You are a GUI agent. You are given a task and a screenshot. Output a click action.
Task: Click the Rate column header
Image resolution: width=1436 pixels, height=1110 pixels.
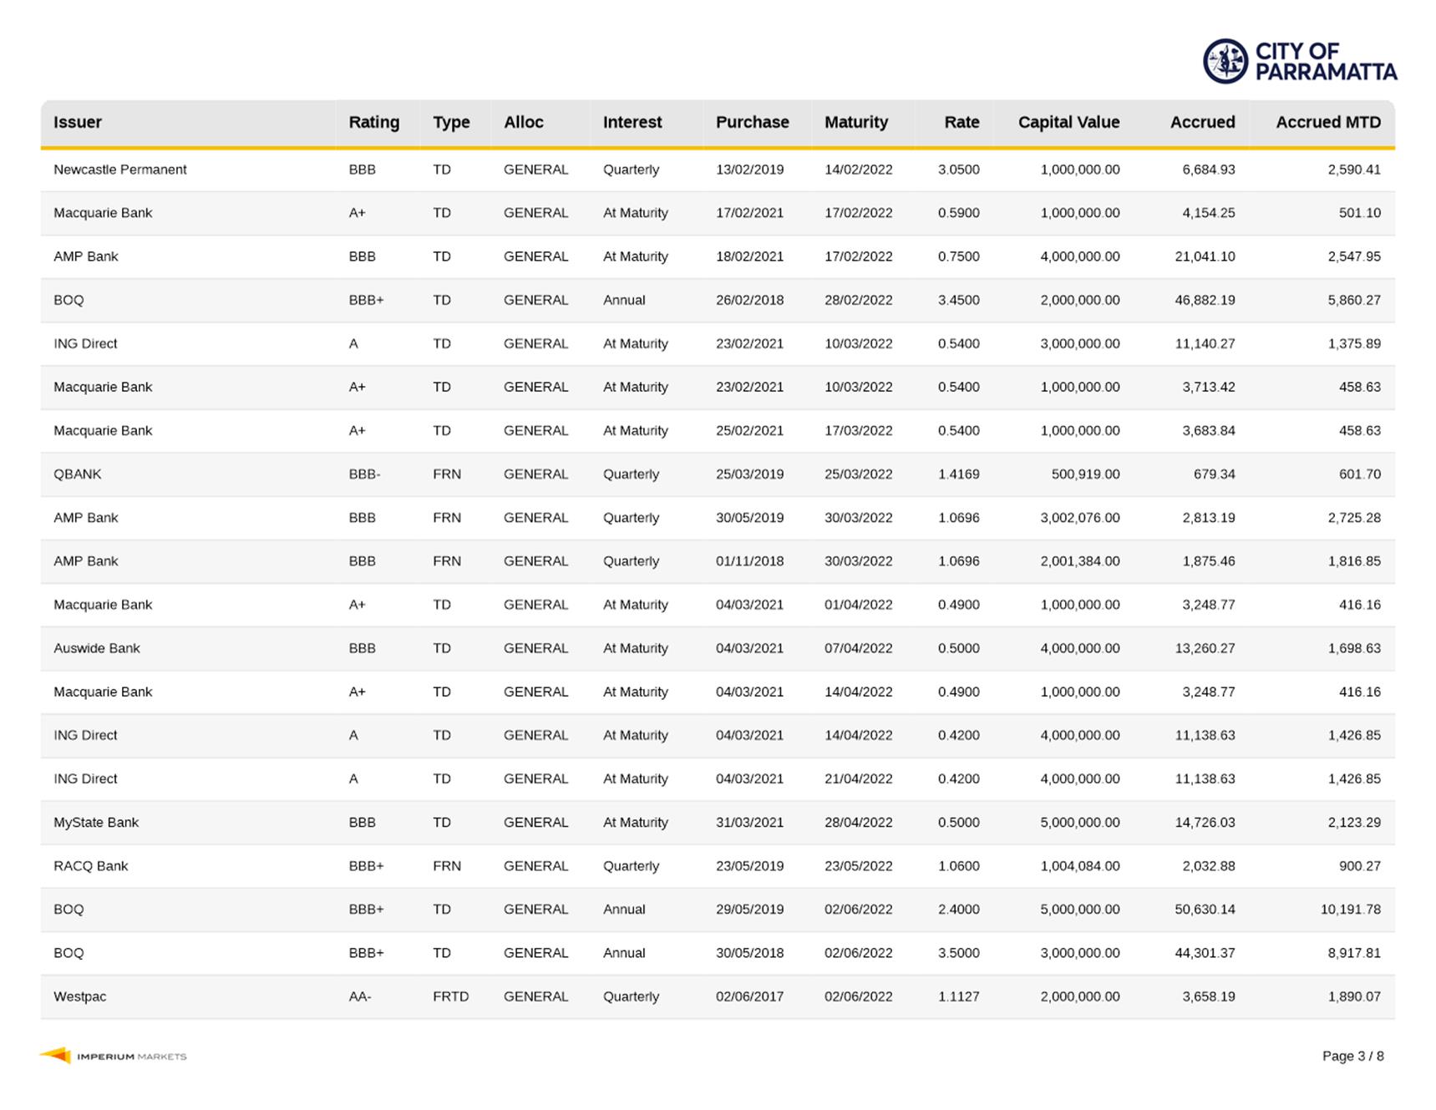(x=962, y=122)
